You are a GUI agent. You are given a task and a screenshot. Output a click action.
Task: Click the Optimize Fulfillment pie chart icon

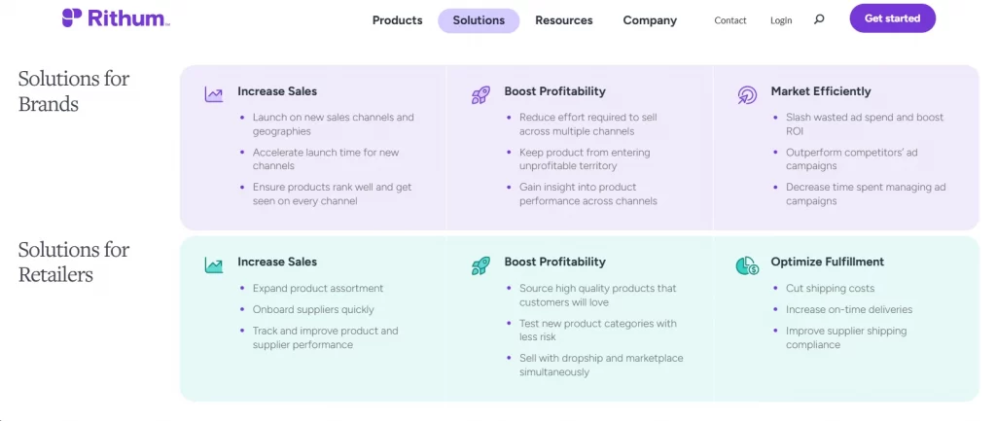pos(747,265)
